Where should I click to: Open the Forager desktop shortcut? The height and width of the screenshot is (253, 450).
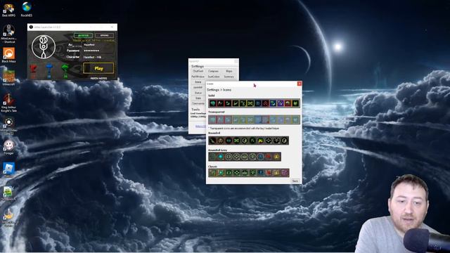[8, 147]
